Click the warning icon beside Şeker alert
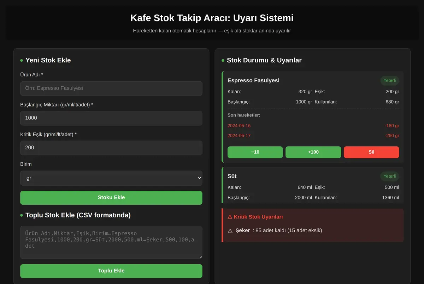This screenshot has height=284, width=424. click(230, 231)
